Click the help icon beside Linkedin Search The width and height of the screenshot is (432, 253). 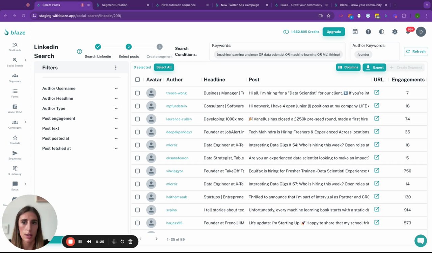[x=79, y=52]
